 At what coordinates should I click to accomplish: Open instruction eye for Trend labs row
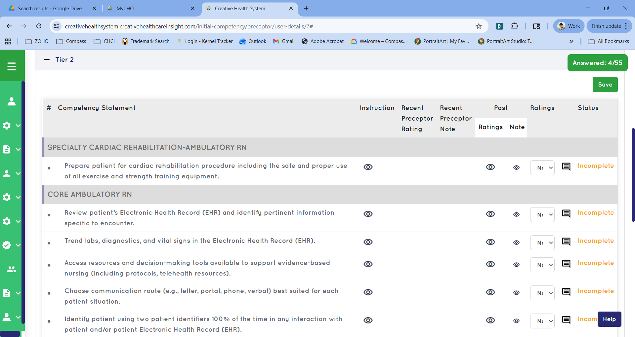click(x=368, y=242)
